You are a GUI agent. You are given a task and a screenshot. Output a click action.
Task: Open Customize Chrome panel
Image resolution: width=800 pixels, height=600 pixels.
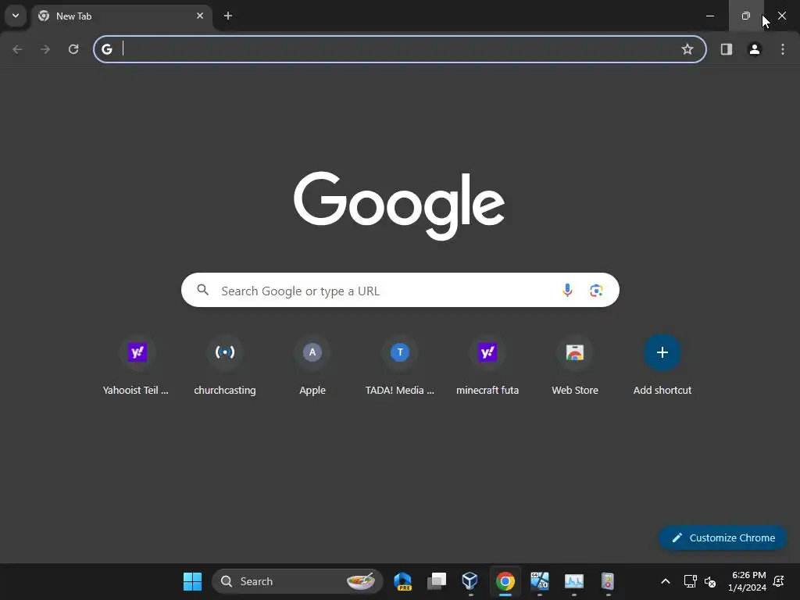723,537
